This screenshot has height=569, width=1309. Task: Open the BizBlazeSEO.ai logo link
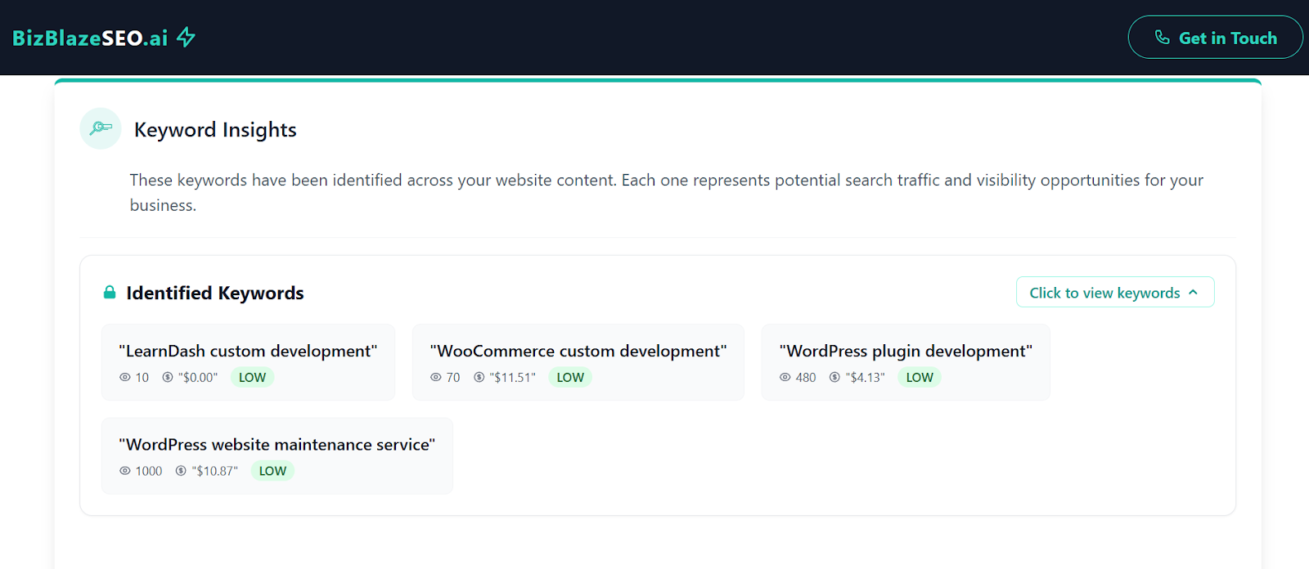pyautogui.click(x=104, y=38)
